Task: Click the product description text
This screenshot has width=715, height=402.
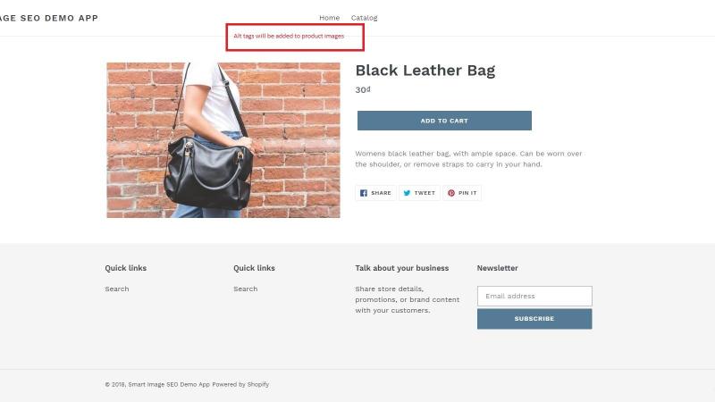Action: pos(468,159)
